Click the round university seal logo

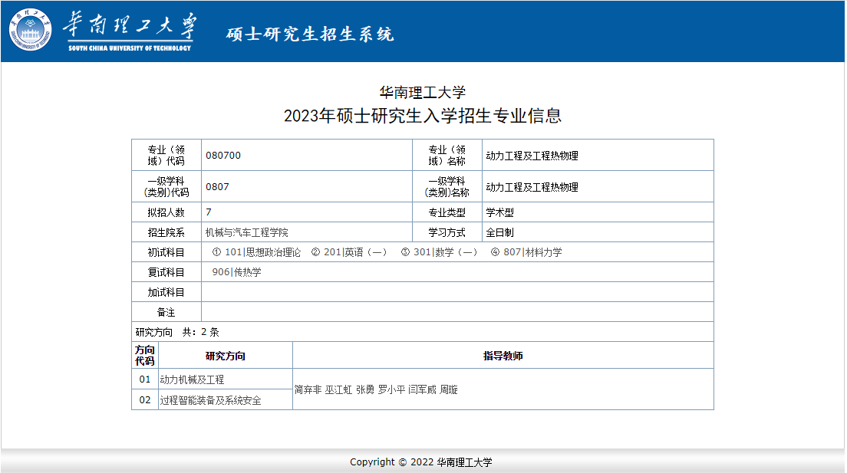tap(30, 30)
